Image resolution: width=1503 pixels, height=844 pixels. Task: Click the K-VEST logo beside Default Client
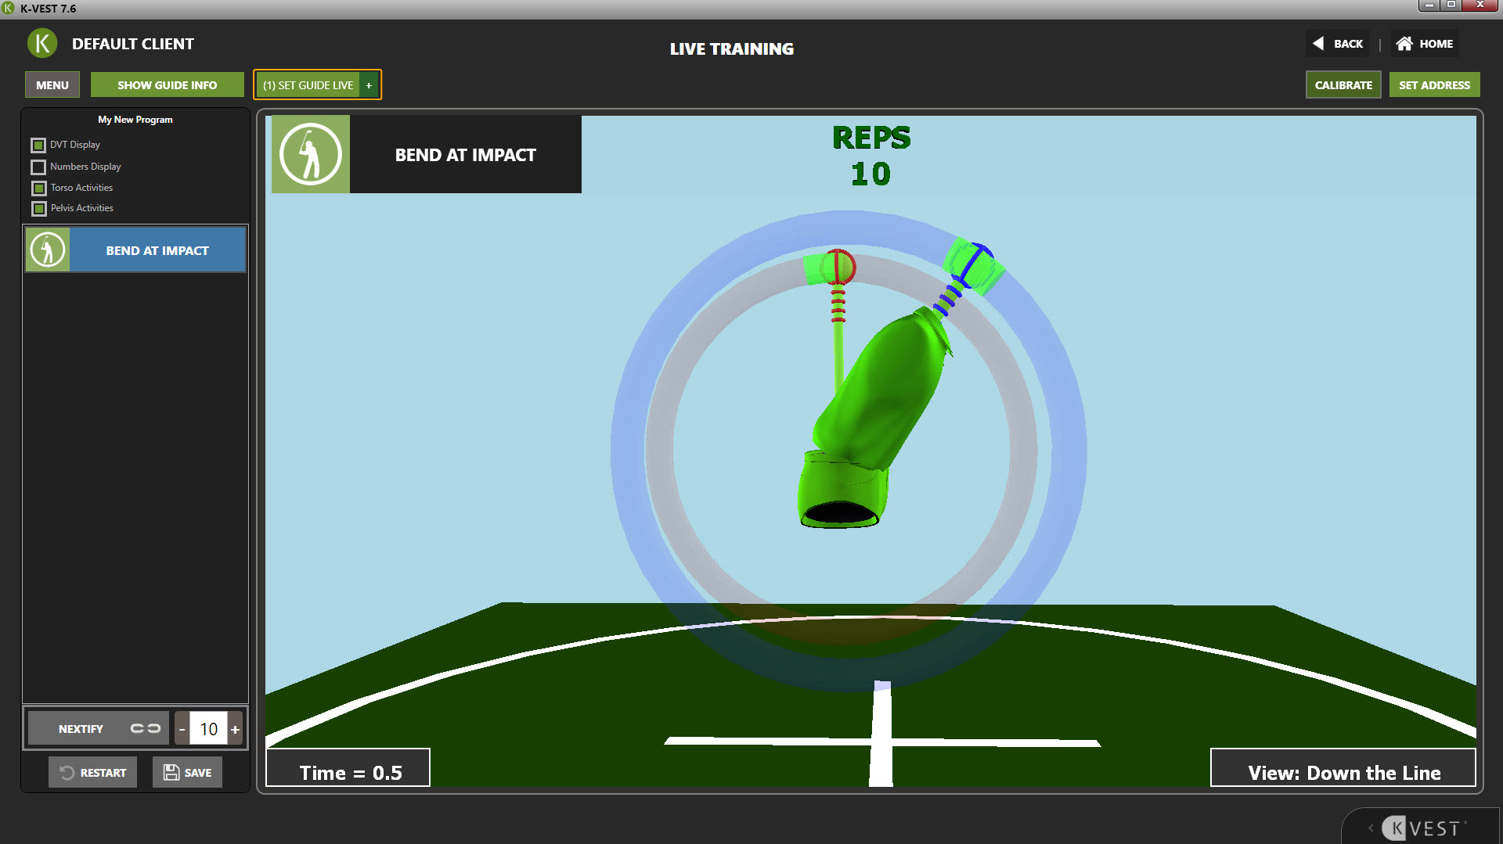tap(42, 44)
